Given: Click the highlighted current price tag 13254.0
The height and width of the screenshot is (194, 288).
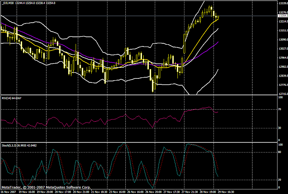Looking at the screenshot, I should pos(283,16).
